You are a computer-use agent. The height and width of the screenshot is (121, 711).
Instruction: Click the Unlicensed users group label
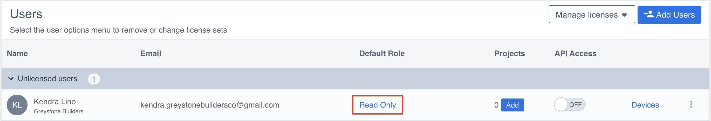(47, 79)
